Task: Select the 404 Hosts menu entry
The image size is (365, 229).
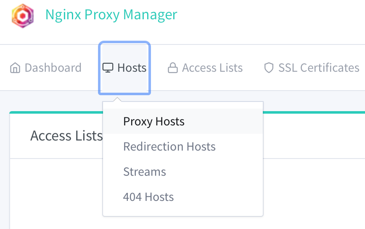Action: 183,197
